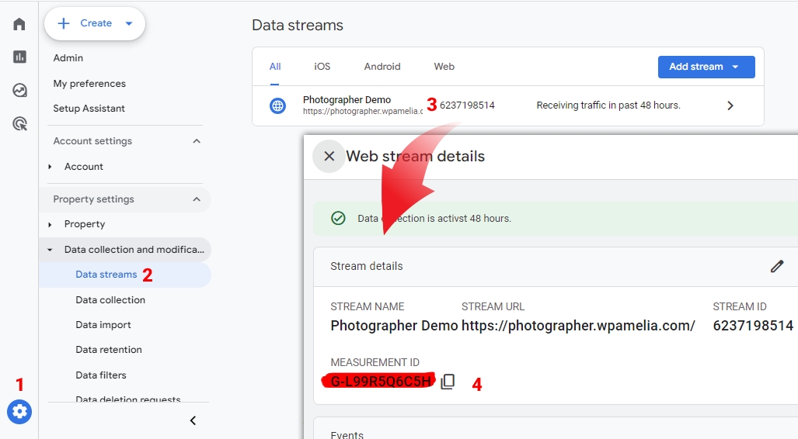Open Setup Assistant link
Viewport: 798px width, 439px height.
89,109
